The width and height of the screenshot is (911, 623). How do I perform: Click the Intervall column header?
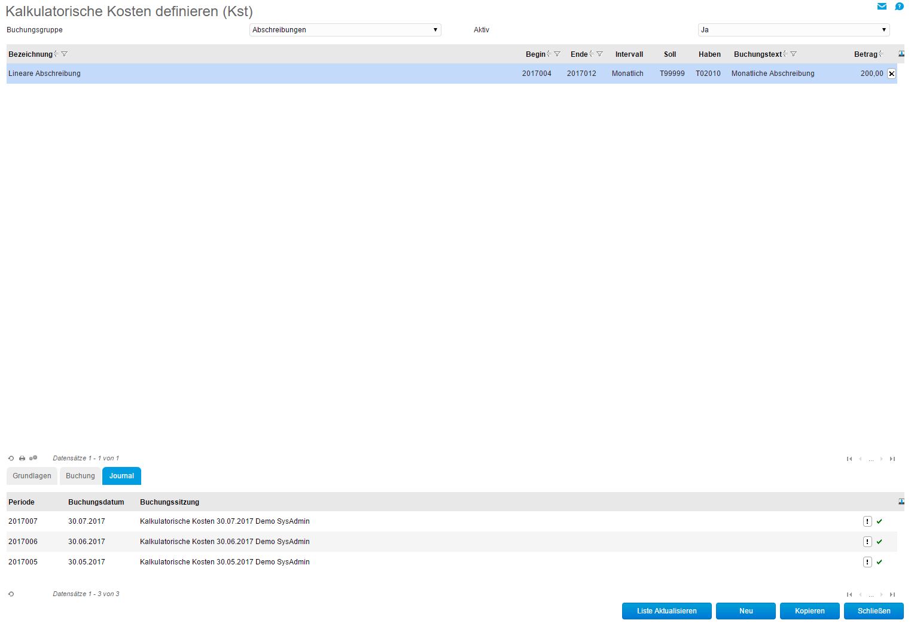tap(629, 54)
